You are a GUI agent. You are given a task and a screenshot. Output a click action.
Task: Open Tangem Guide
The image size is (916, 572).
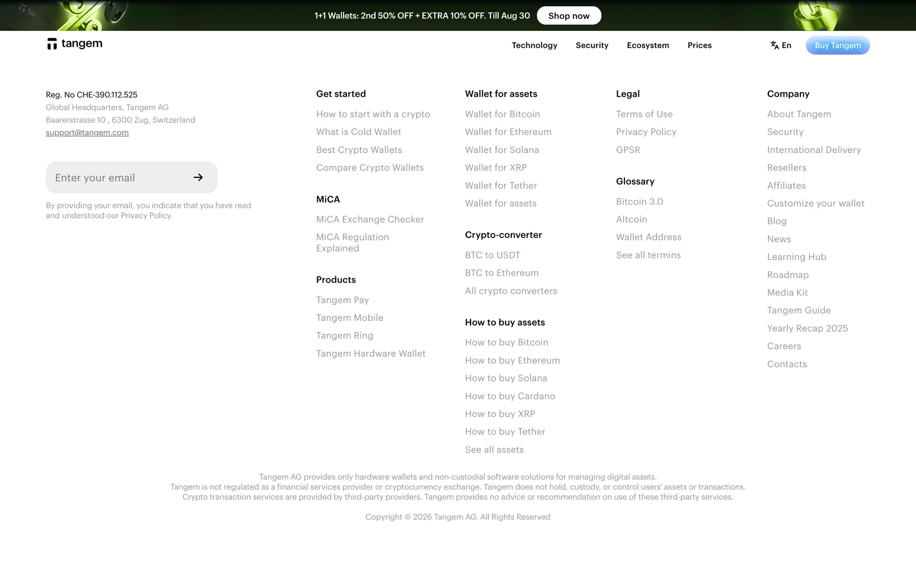799,310
